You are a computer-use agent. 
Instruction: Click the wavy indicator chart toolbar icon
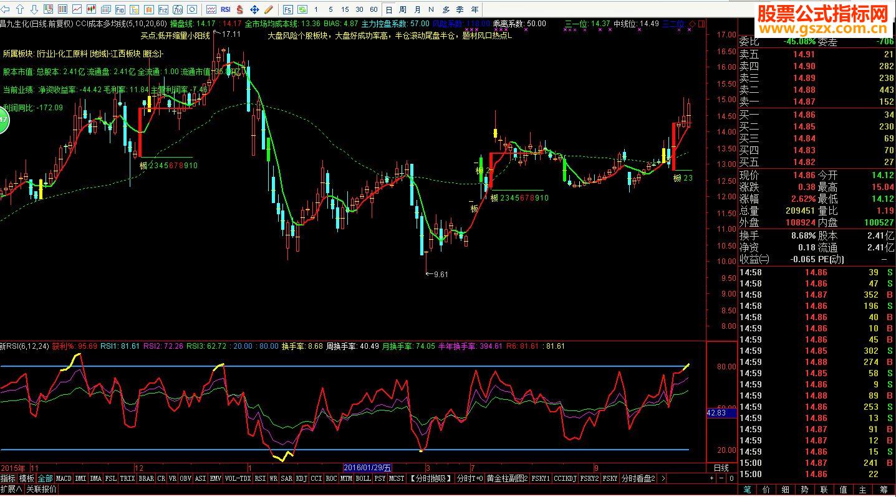coord(211,9)
